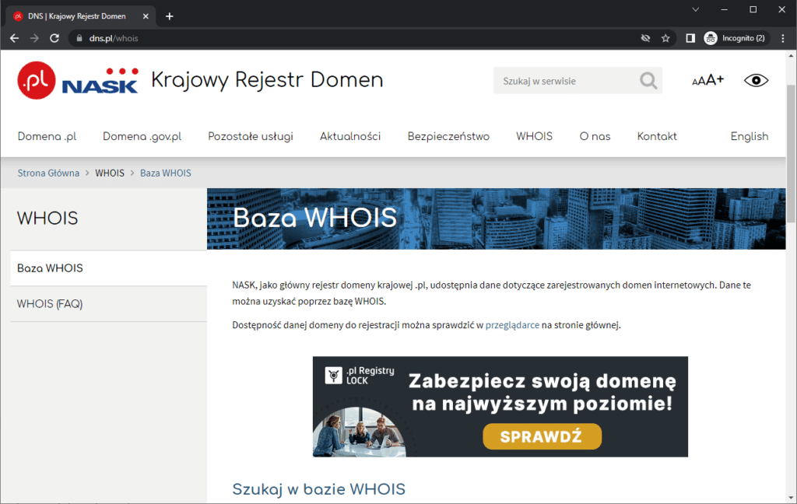Increase font size using AAA+ control

(707, 79)
